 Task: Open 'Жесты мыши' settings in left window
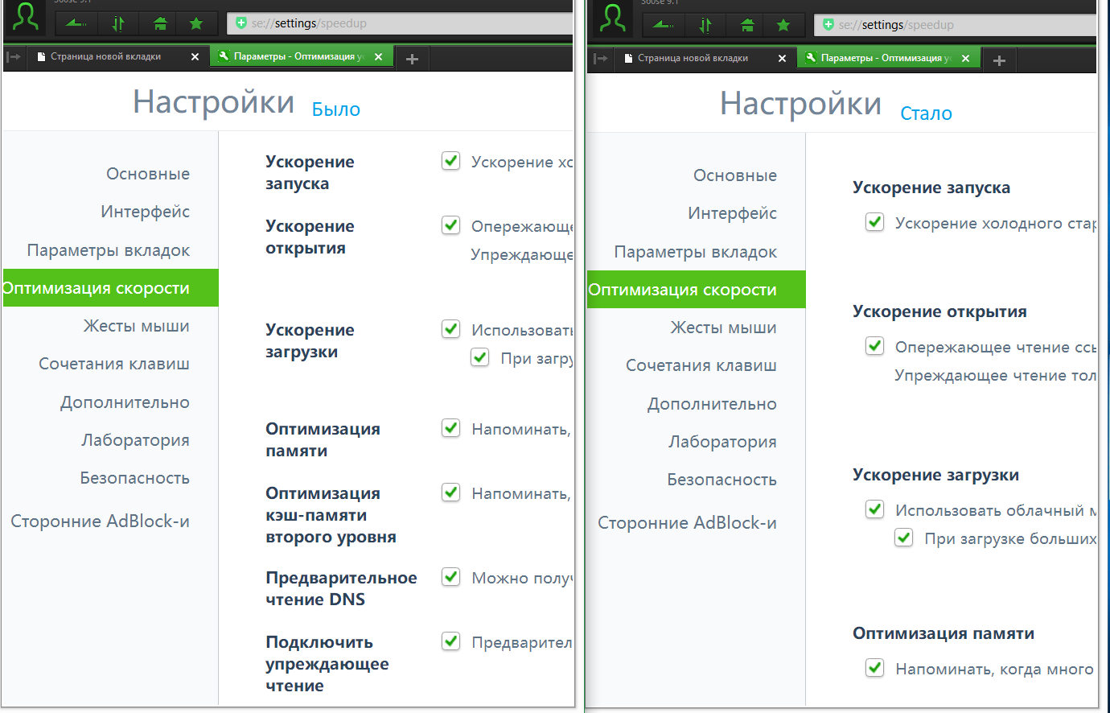coord(136,326)
